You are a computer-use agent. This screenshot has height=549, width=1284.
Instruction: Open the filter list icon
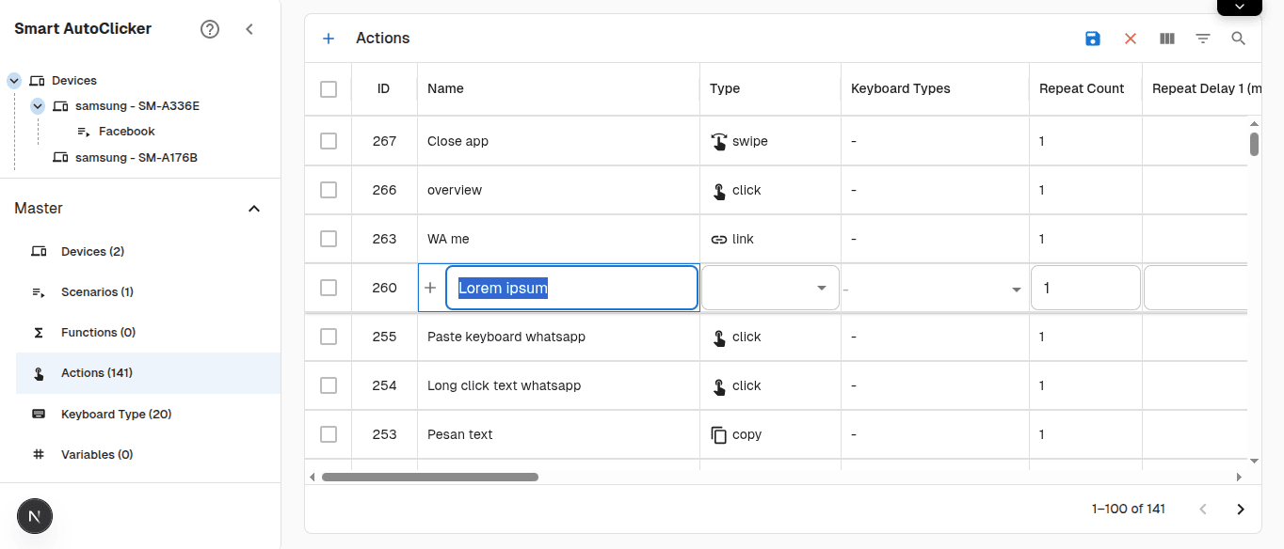coord(1203,39)
